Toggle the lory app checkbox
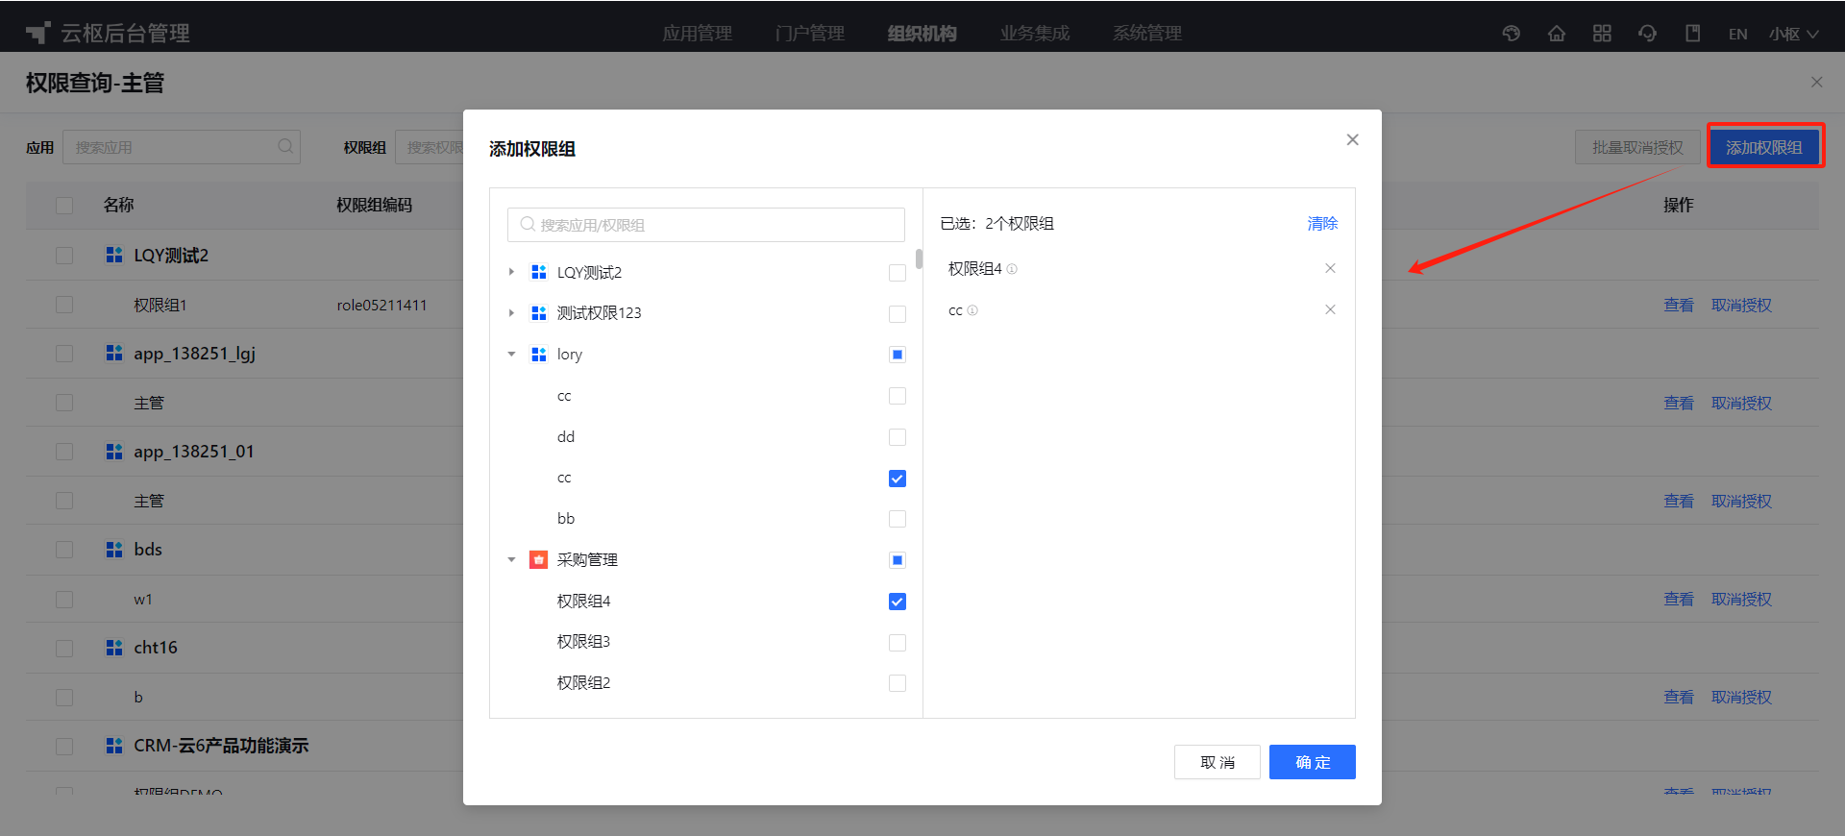The image size is (1845, 836). (898, 355)
